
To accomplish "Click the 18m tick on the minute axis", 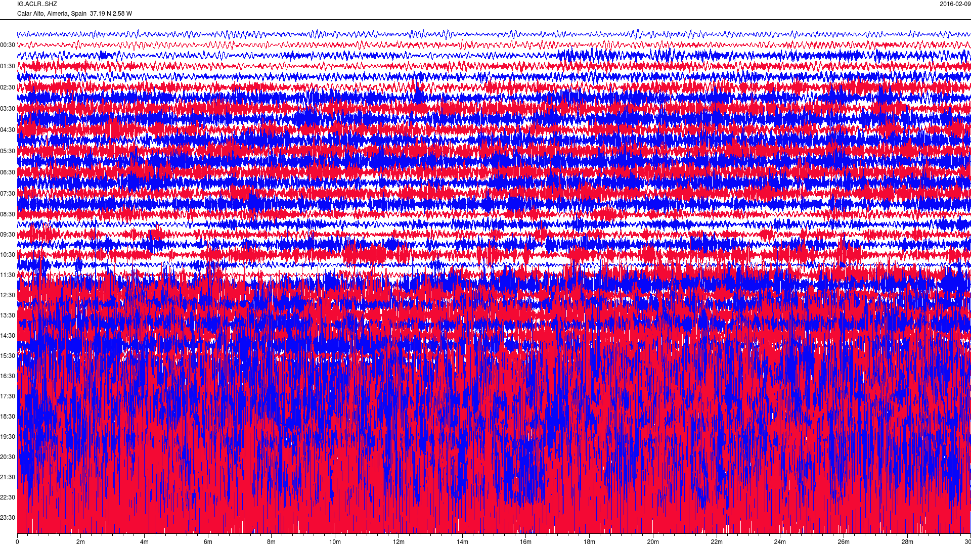I will (589, 542).
